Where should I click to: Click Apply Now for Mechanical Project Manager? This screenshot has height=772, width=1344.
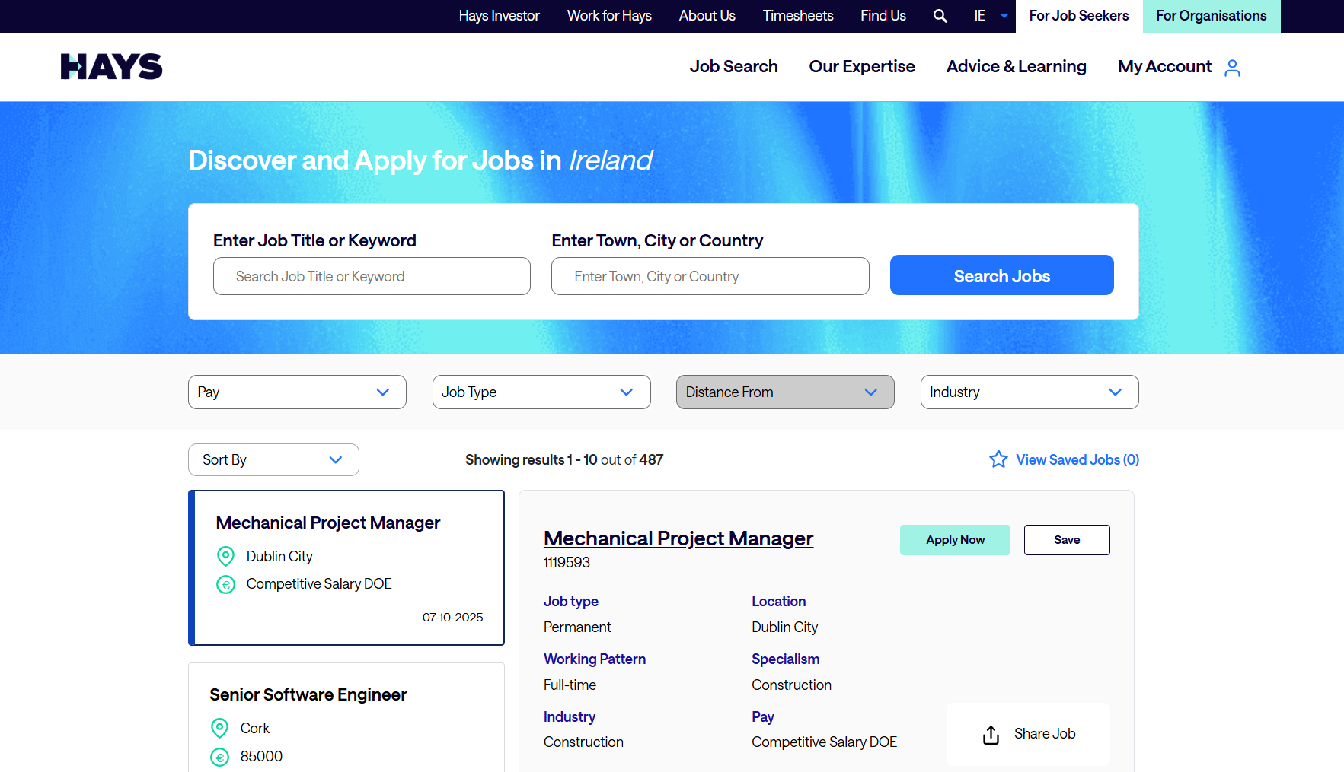click(955, 540)
